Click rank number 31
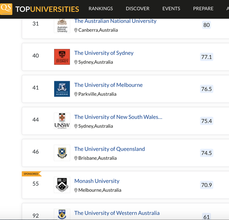Viewport: 229px width, 220px height. [35, 24]
